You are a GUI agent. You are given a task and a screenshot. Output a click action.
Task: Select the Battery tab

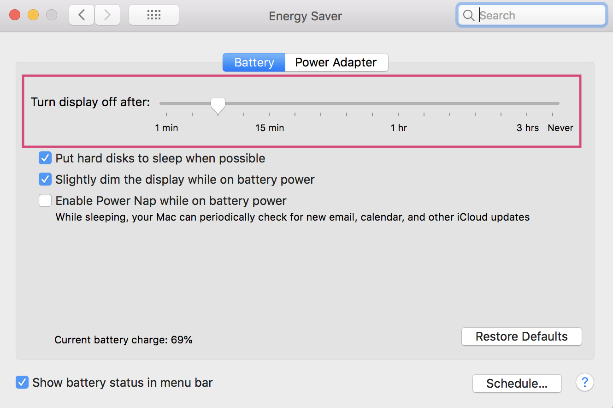[254, 62]
